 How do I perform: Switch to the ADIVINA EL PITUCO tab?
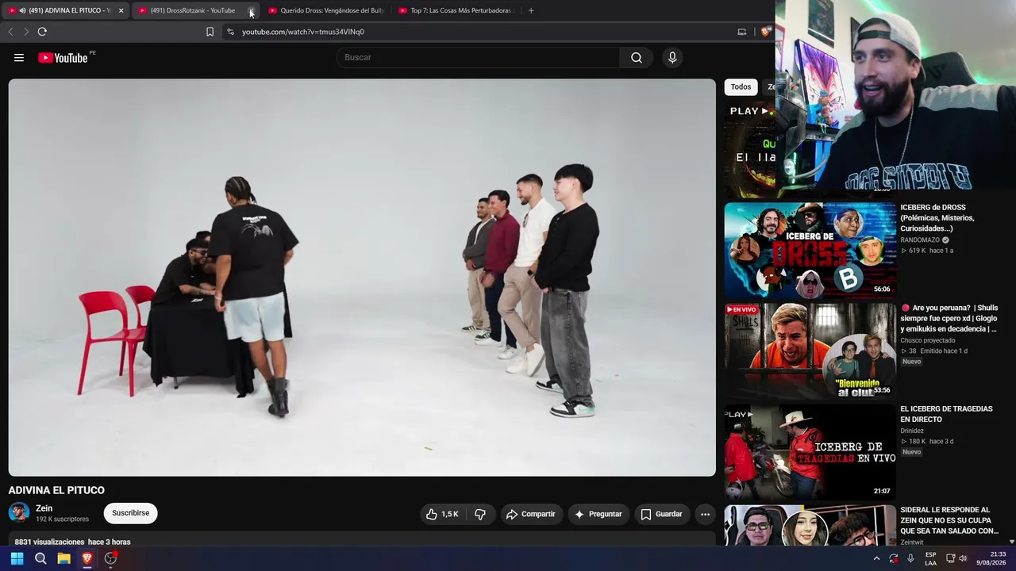(66, 10)
